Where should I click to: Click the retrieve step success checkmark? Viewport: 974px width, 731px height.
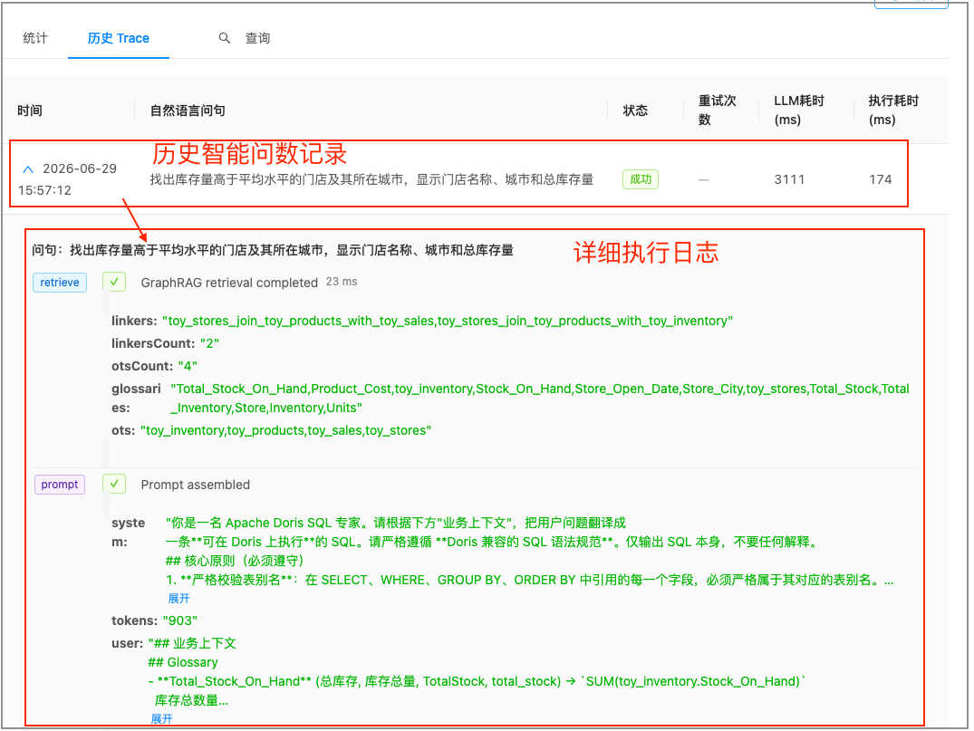114,282
